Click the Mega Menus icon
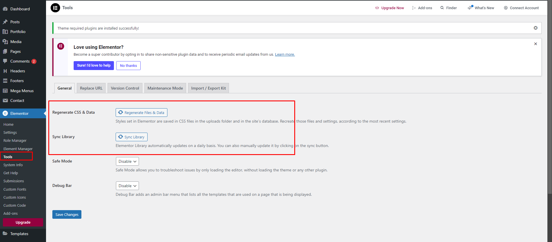The height and width of the screenshot is (242, 552). [5, 91]
